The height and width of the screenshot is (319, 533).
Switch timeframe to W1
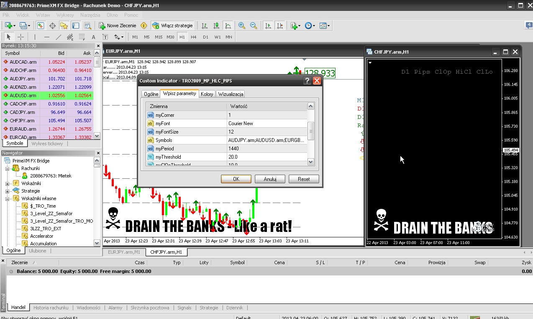(x=218, y=37)
